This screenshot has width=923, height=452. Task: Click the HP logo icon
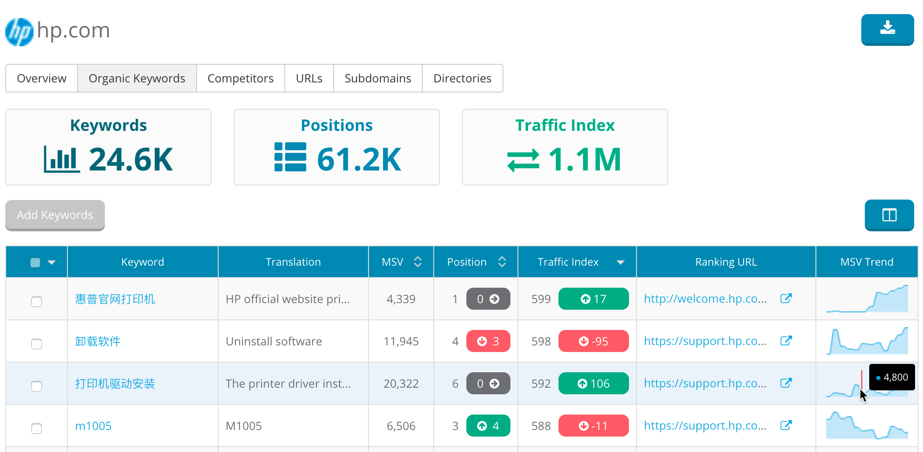pyautogui.click(x=19, y=32)
